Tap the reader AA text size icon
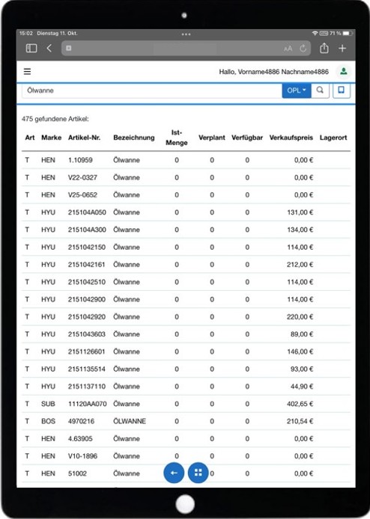Screen dimensions: 370x519 [288, 49]
